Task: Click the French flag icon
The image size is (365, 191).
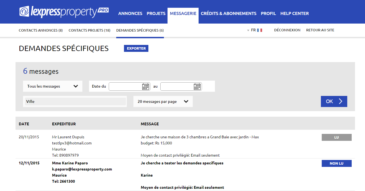Action: tap(260, 30)
